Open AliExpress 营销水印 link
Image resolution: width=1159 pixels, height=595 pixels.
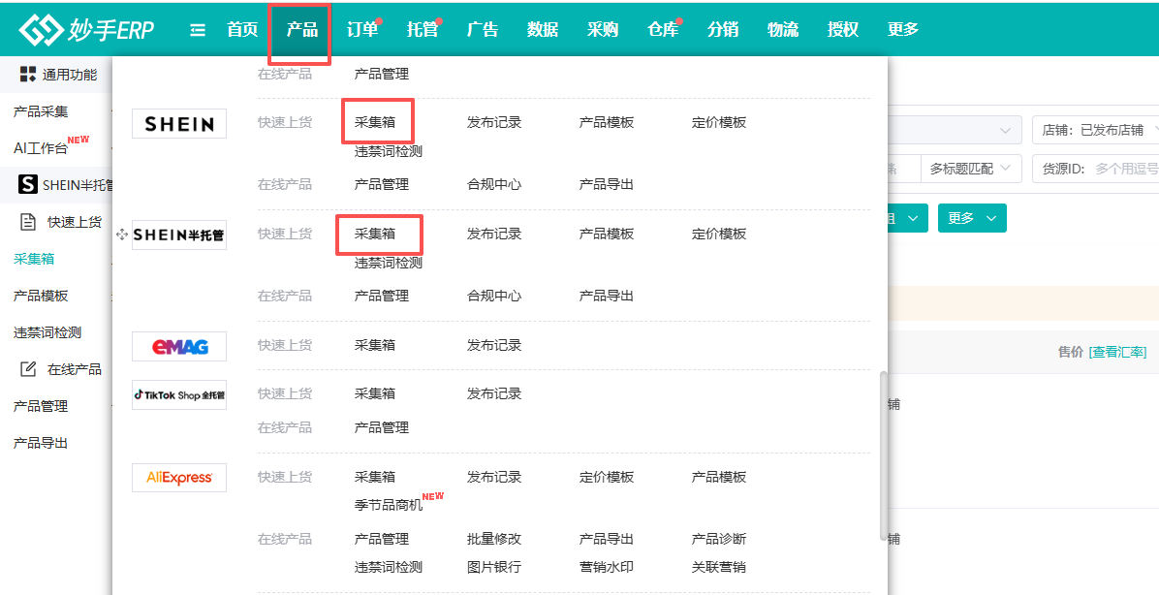click(x=607, y=567)
